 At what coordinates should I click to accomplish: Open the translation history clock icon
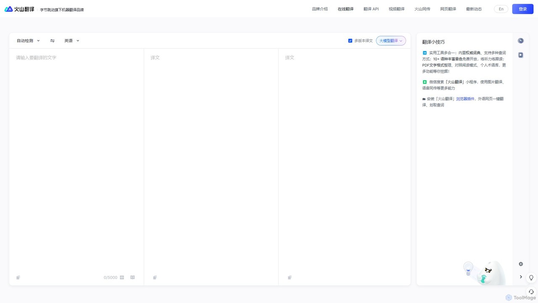tap(521, 41)
